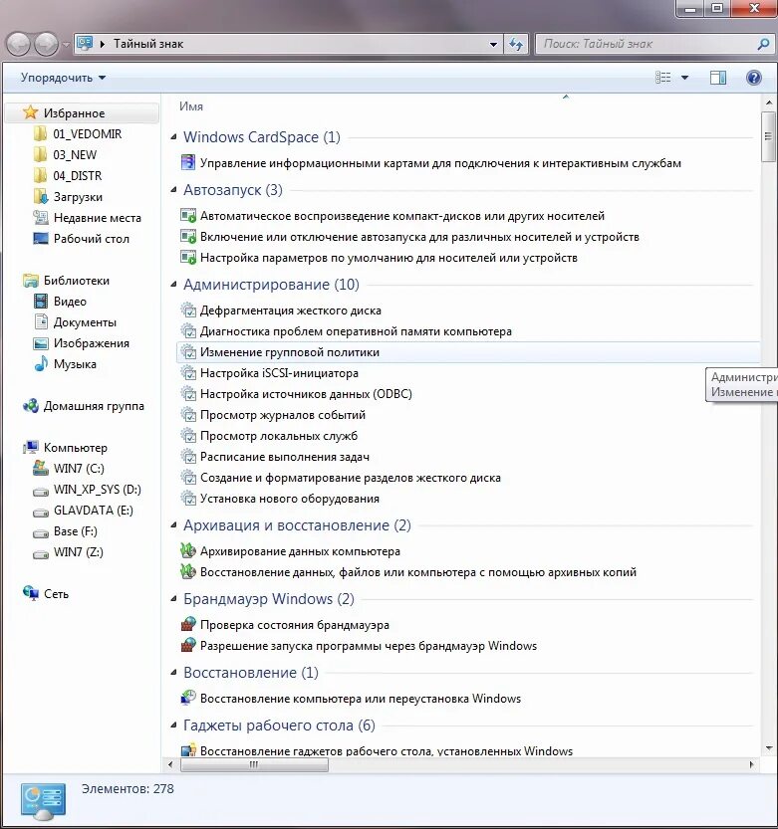778x829 pixels.
Task: Click icon next to Расписание выполнения задач
Action: (x=188, y=456)
